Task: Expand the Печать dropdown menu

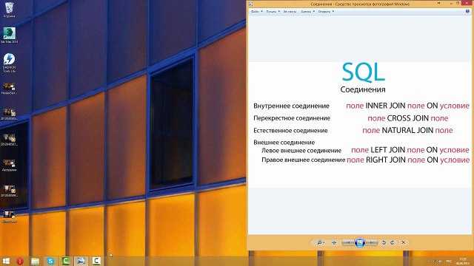Action: 273,12
